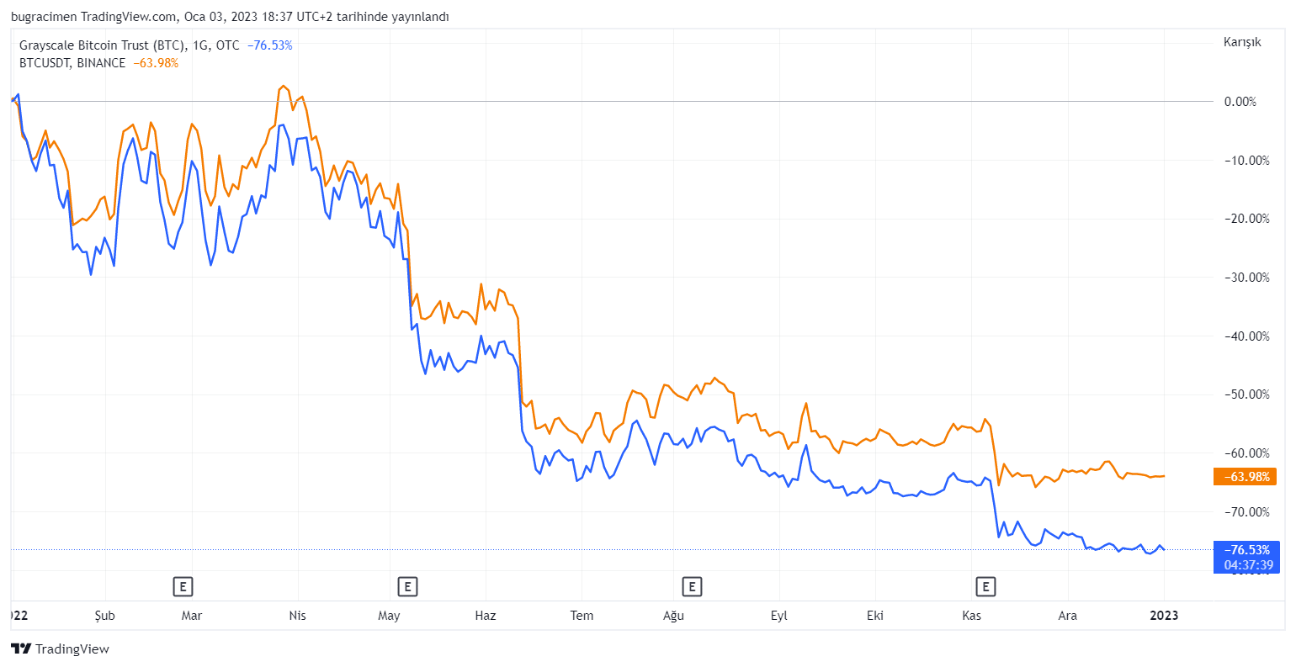Click the Karışık scale label

(x=1242, y=42)
